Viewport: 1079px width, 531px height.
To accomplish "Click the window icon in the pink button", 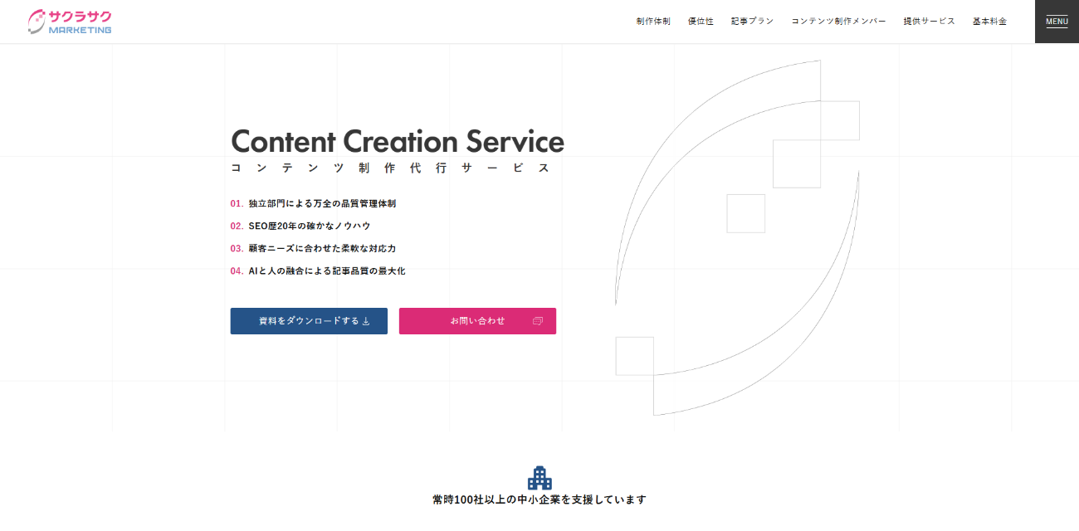I will pyautogui.click(x=537, y=321).
